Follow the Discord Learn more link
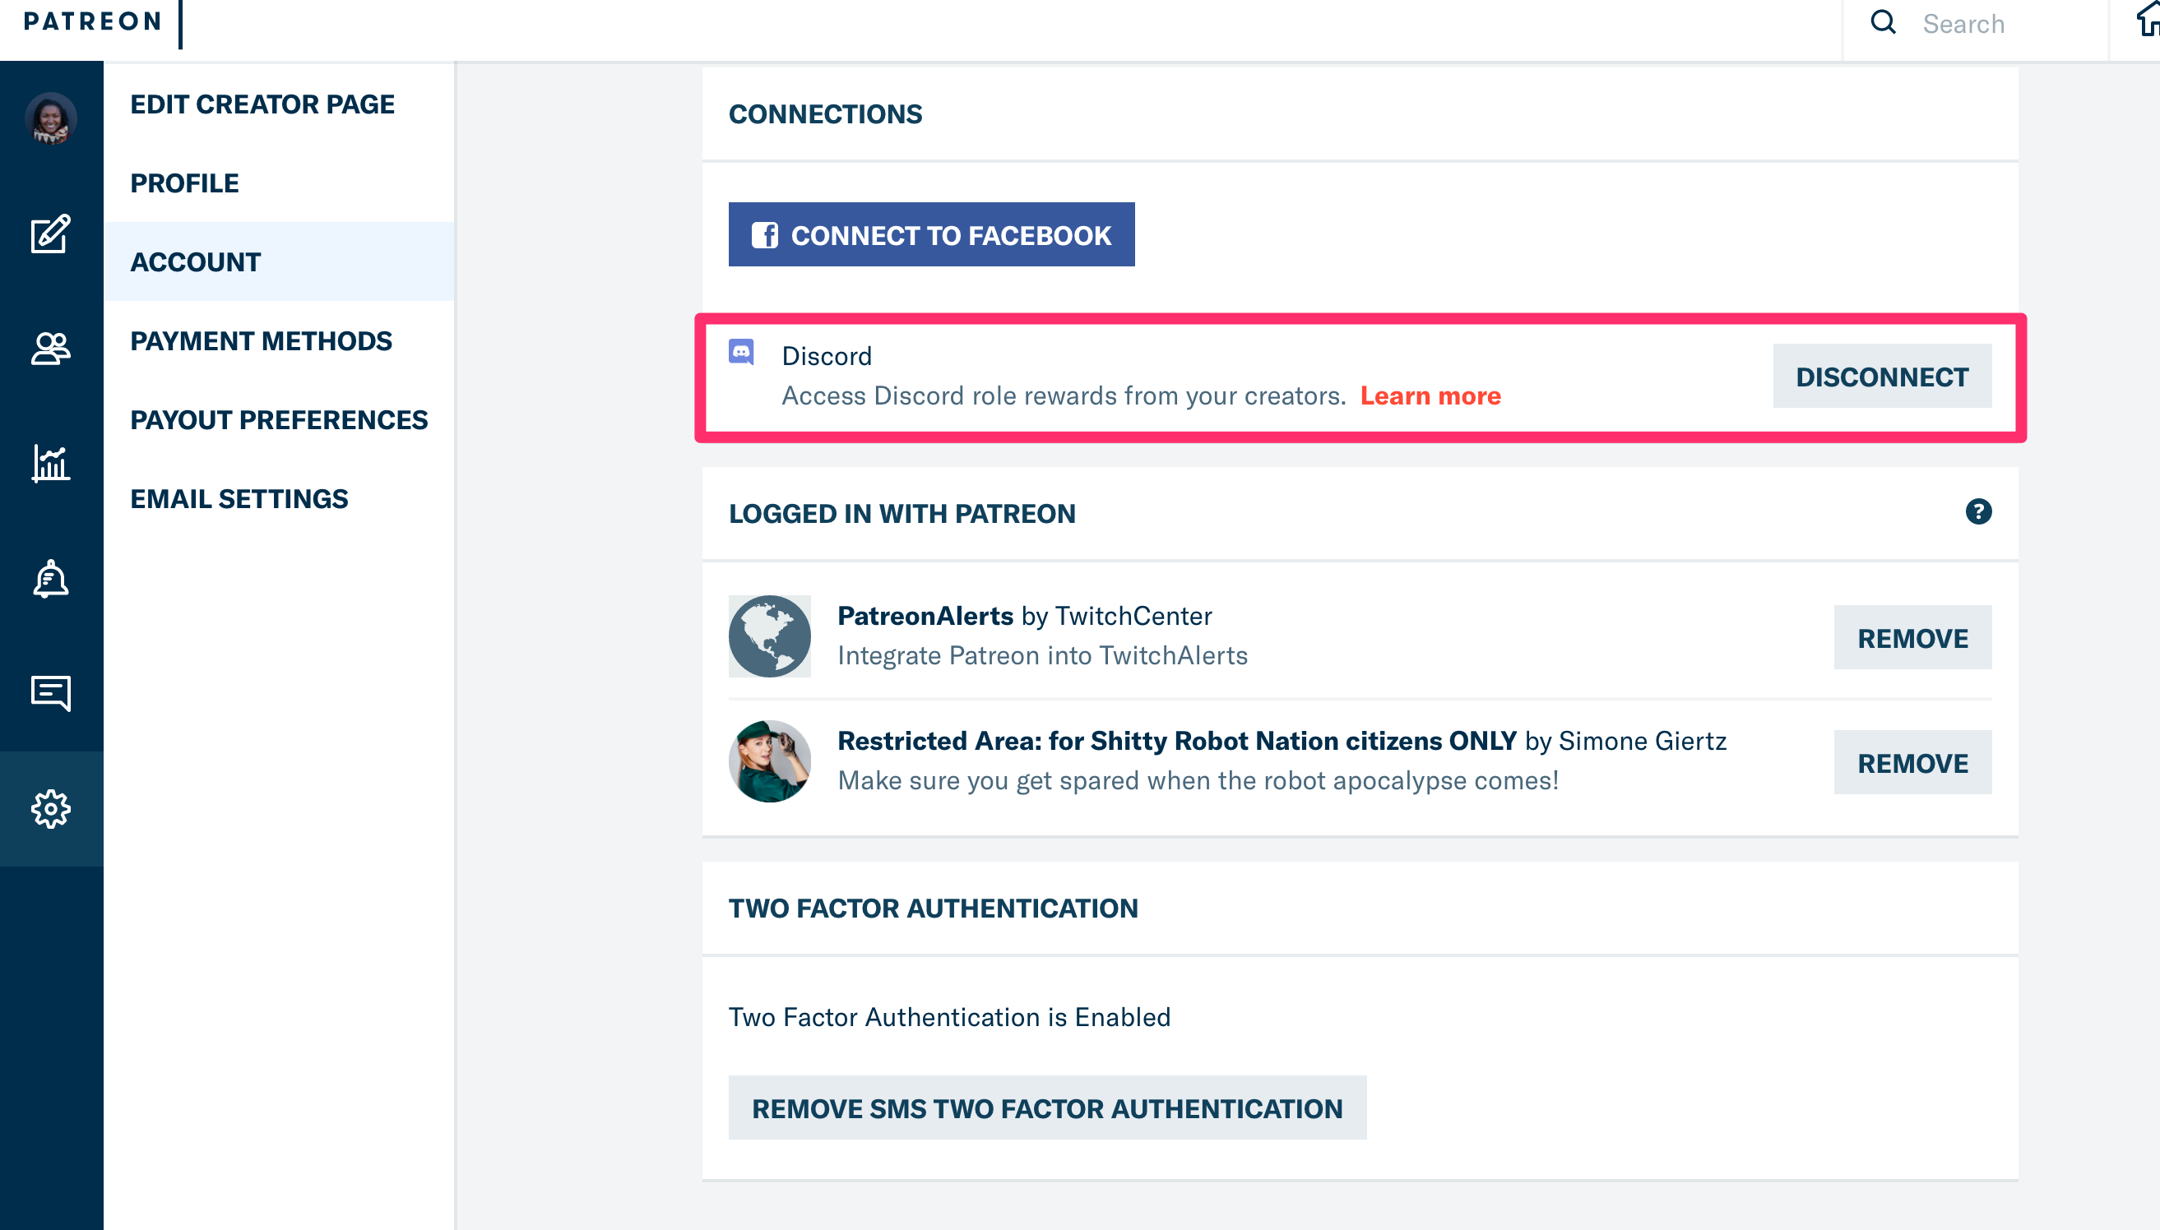The image size is (2160, 1230). (1430, 396)
